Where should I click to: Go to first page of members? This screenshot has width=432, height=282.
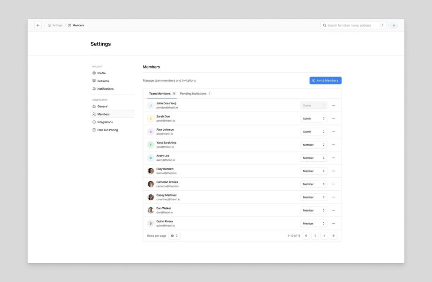(x=306, y=236)
